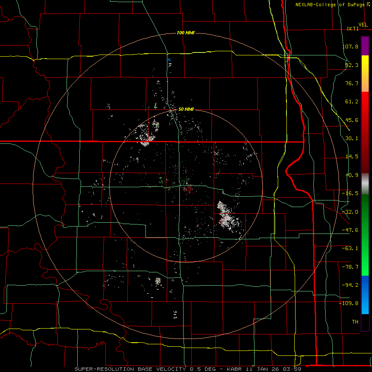Select the -78.7 scale value

(x=350, y=267)
